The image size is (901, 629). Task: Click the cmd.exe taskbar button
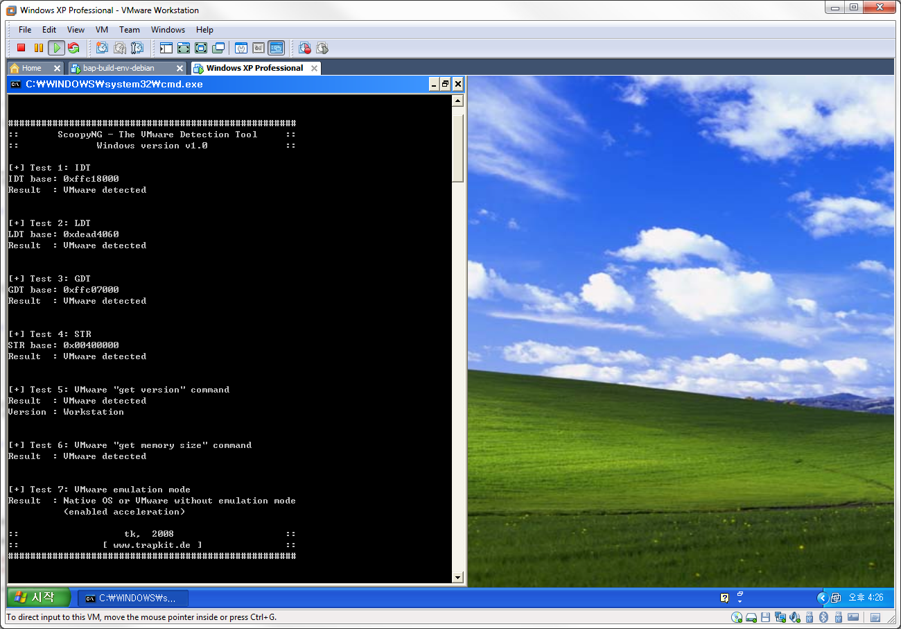(x=132, y=598)
